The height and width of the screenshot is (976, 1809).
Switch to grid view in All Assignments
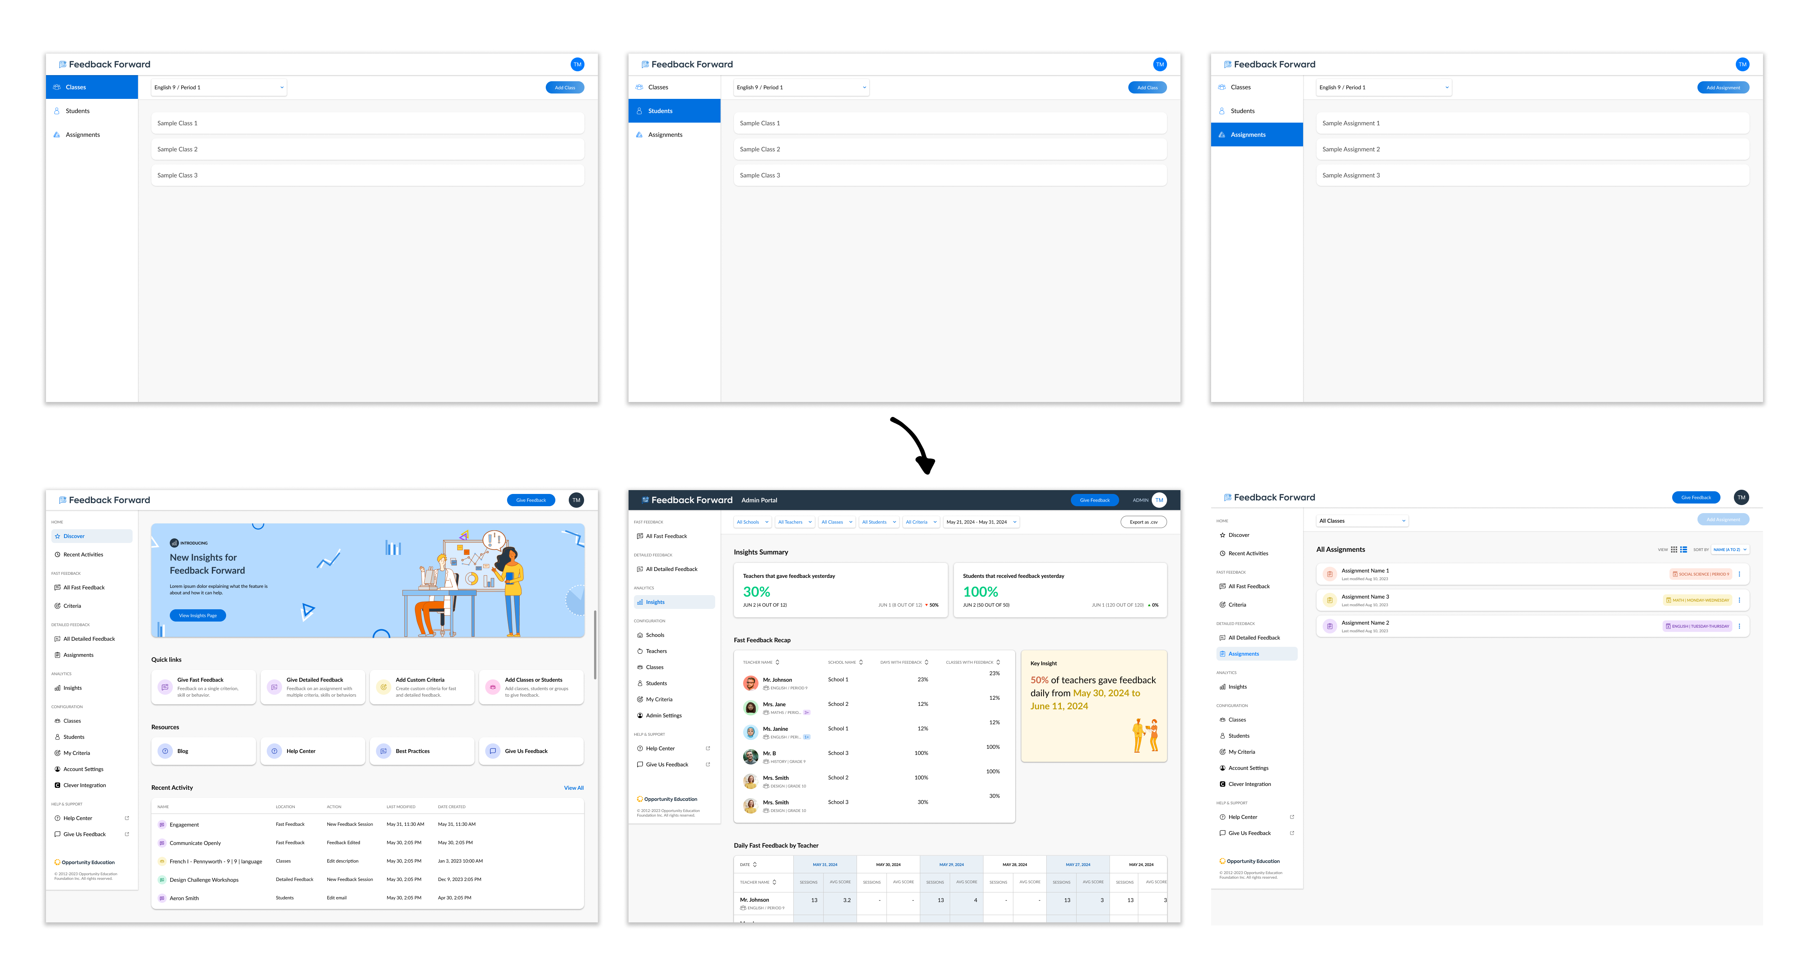pos(1673,550)
